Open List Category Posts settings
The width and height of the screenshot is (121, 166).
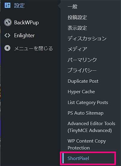pyautogui.click(x=88, y=103)
